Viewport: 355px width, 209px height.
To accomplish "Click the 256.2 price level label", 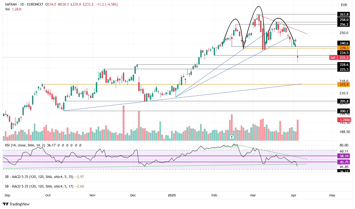I will pyautogui.click(x=344, y=24).
